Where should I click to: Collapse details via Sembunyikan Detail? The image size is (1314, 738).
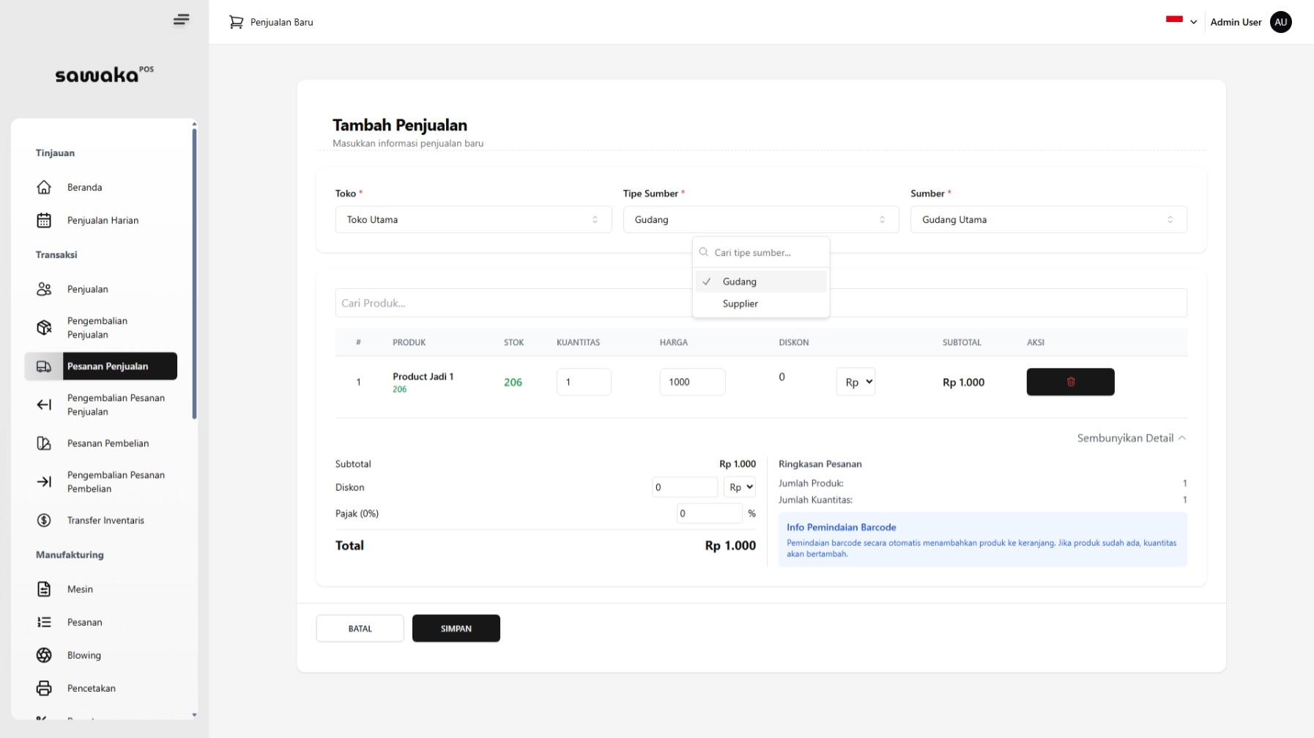tap(1131, 438)
